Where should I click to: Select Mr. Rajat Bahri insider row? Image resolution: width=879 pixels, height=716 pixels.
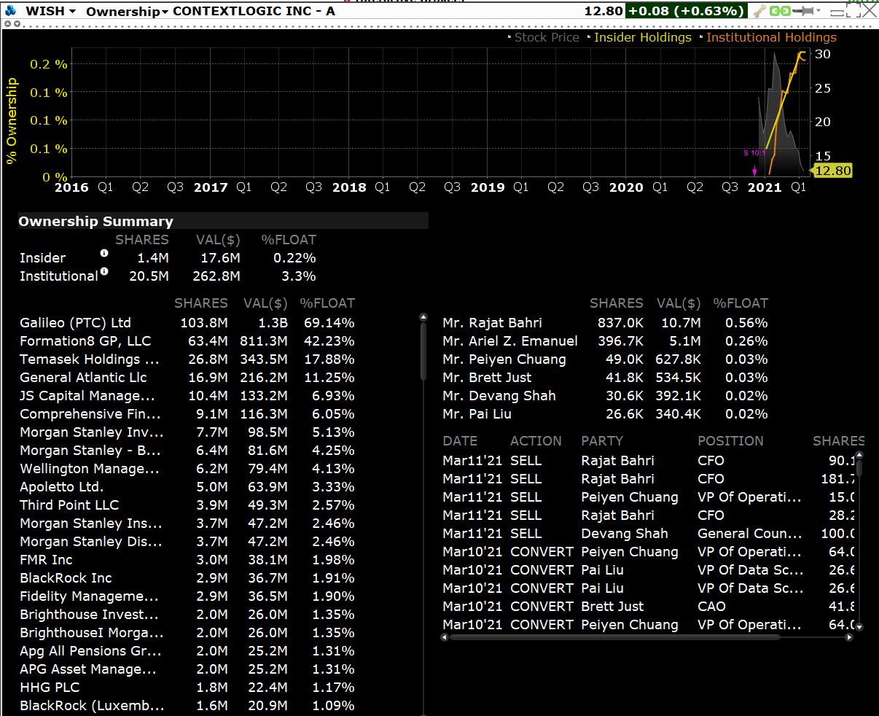[492, 323]
